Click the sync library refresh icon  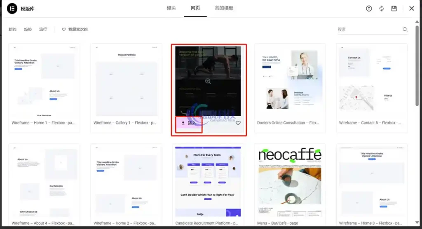[x=382, y=9]
